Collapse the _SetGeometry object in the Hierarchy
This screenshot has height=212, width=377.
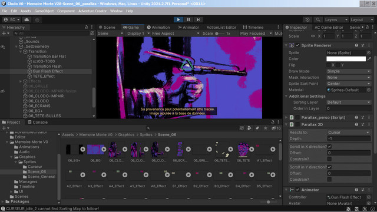[16, 47]
